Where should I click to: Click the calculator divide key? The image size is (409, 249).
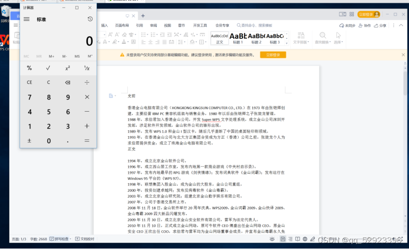87,83
